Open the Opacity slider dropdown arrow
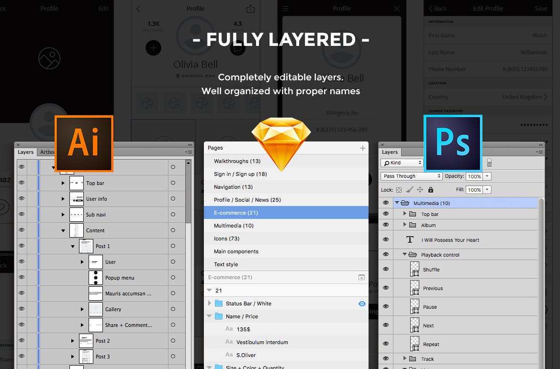 487,176
